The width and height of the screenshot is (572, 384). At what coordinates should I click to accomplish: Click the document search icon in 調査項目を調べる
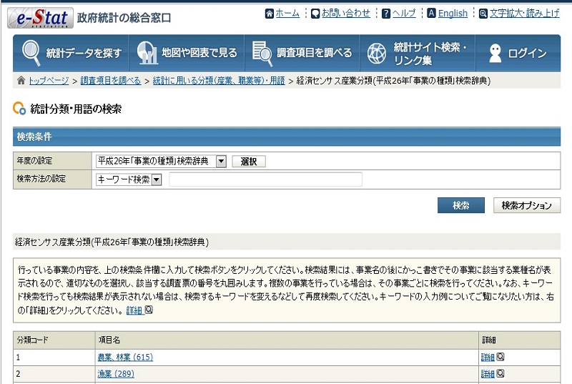pyautogui.click(x=262, y=54)
